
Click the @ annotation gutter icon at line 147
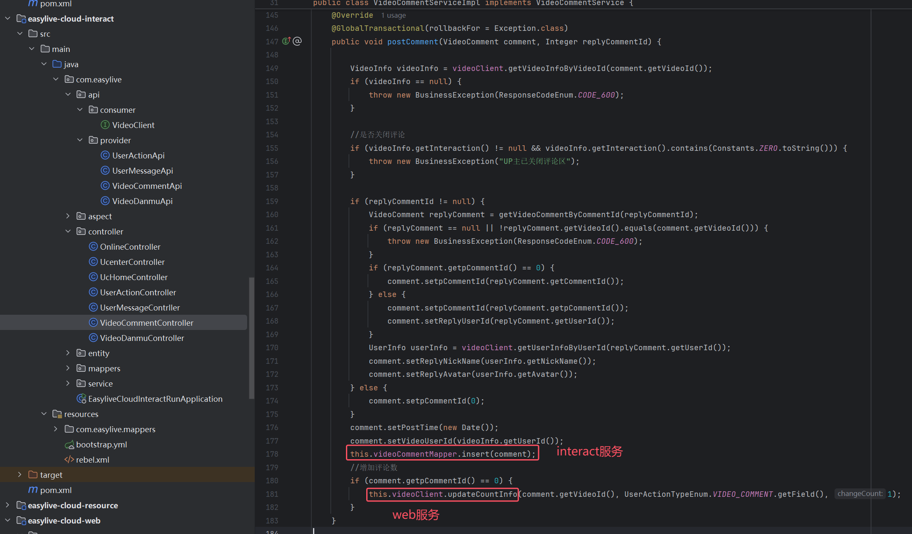coord(297,41)
